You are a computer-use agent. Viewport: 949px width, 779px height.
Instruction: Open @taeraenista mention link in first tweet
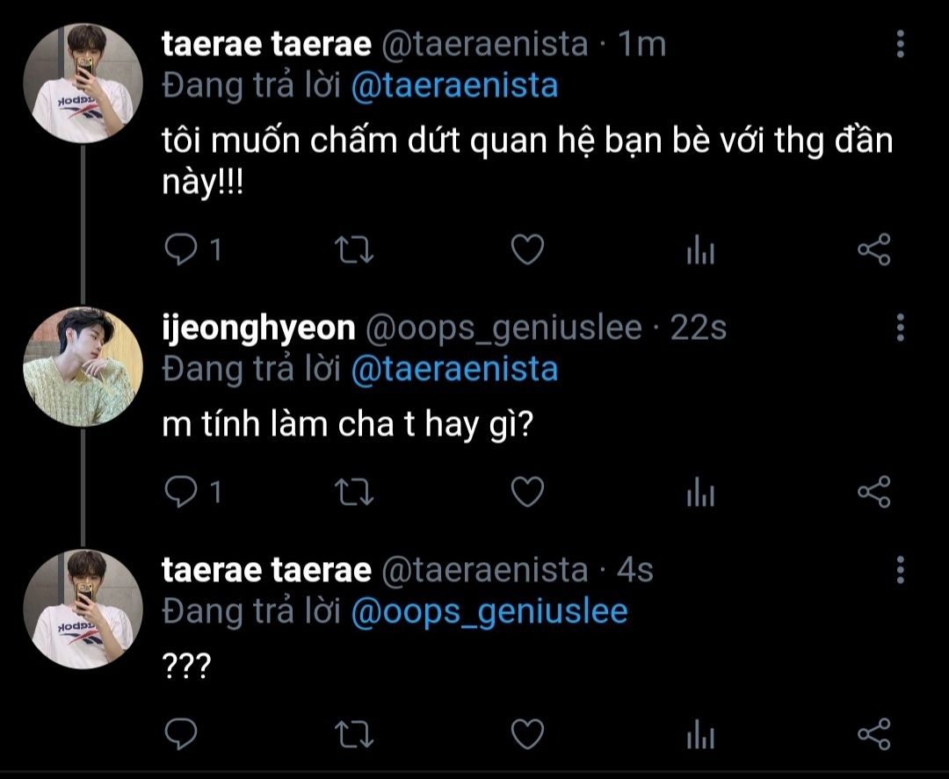coord(454,86)
